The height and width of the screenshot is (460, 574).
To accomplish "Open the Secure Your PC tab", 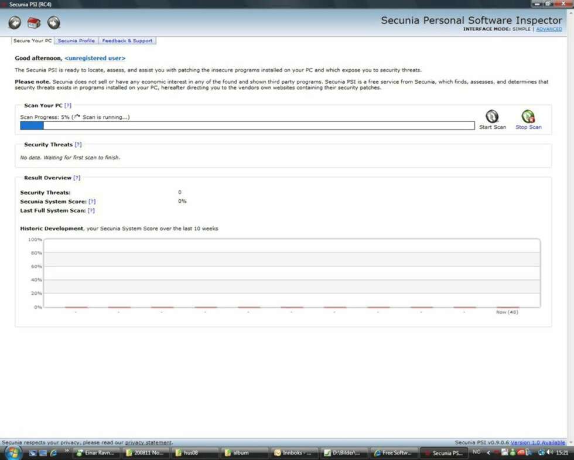I will [33, 40].
